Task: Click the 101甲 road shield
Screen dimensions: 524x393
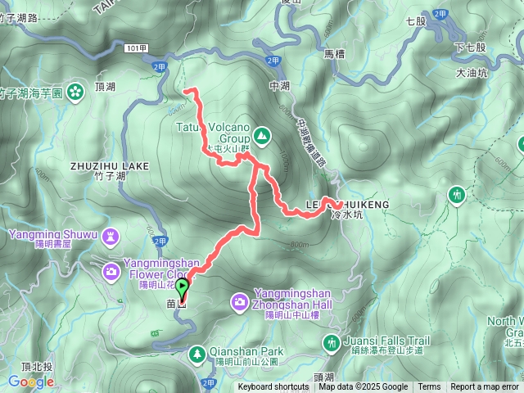Action: (137, 48)
